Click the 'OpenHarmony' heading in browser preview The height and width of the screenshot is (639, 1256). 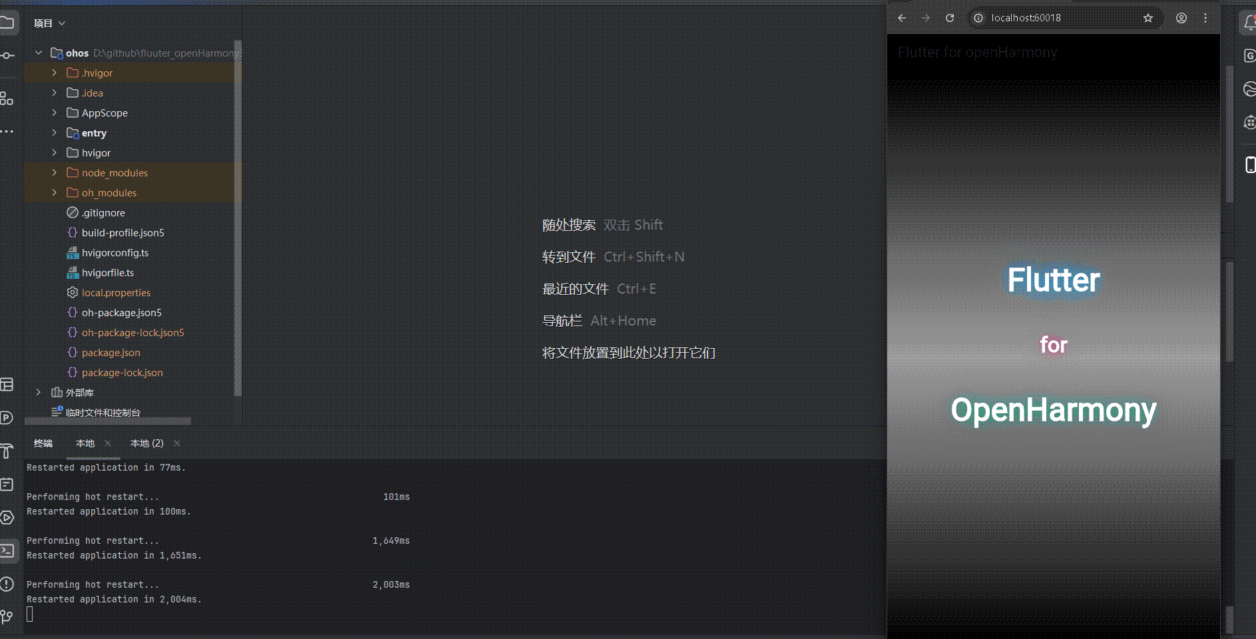[x=1053, y=409]
